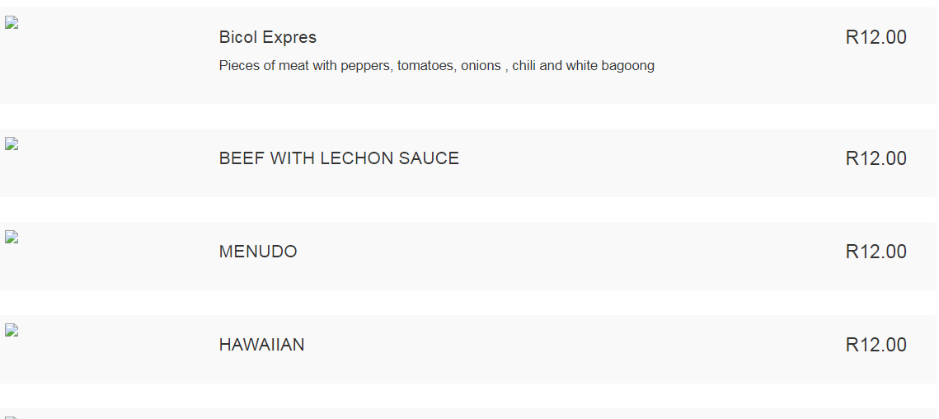Viewport: 939px width, 419px height.
Task: Select the R12.00 price for Menudo
Action: [x=876, y=252]
